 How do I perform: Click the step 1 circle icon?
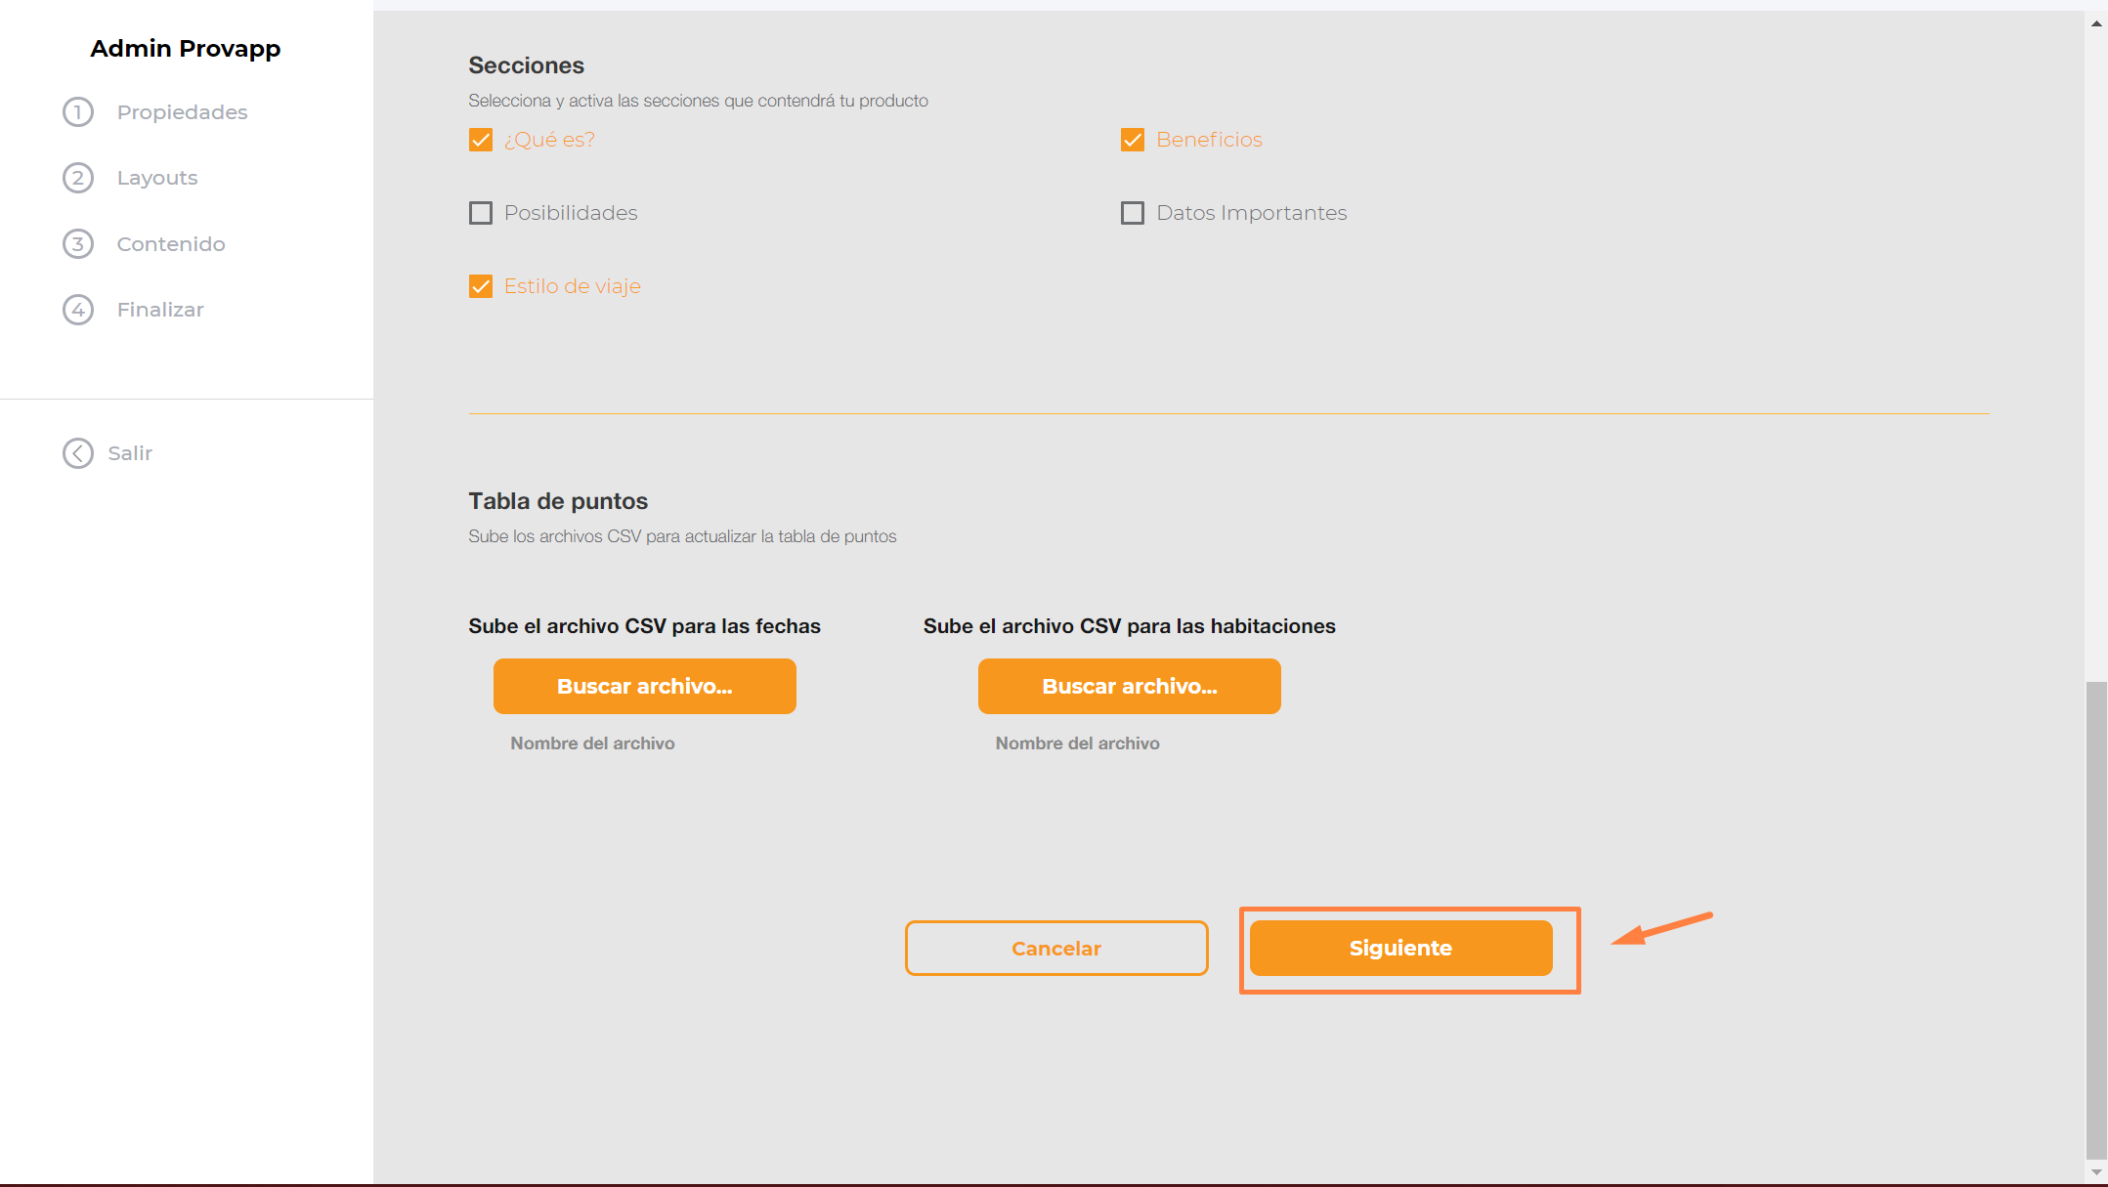coord(78,112)
